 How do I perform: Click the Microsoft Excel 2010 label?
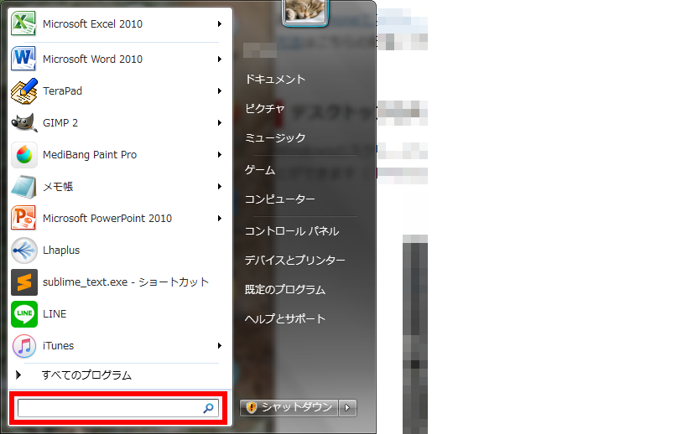click(92, 24)
